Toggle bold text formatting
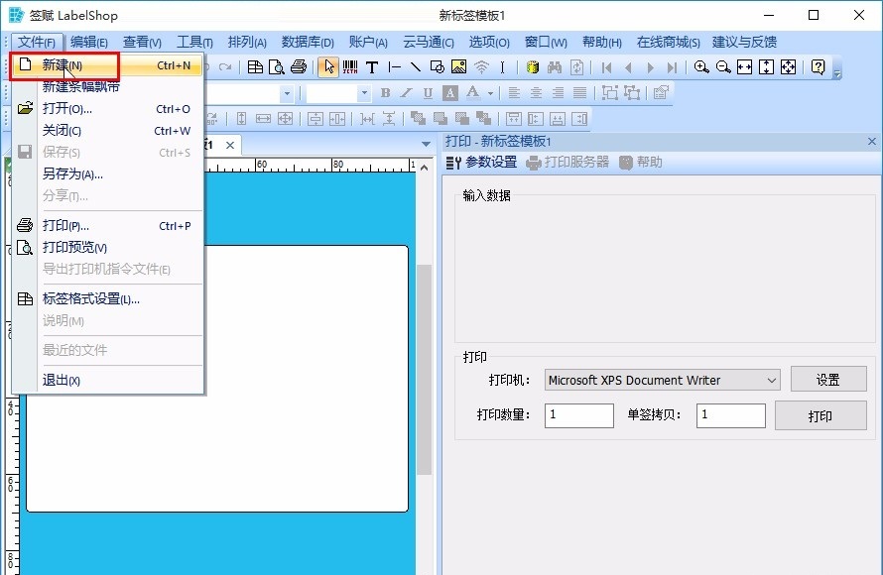The height and width of the screenshot is (575, 883). coord(383,94)
